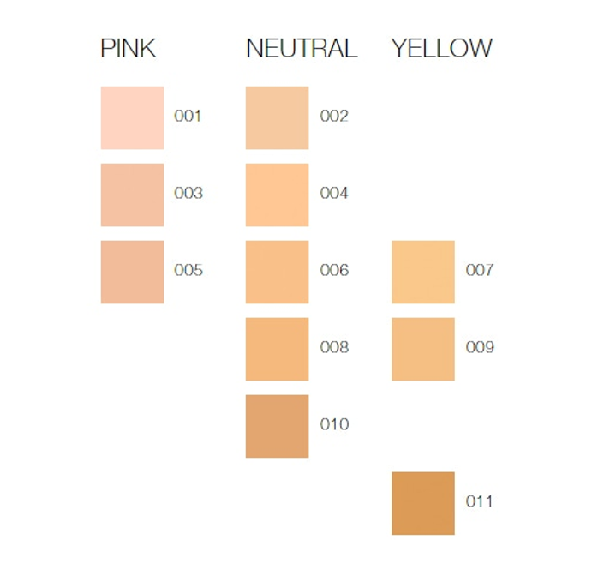Viewport: 598px width, 570px height.
Task: Select the yellow 009 color square
Action: [x=422, y=349]
